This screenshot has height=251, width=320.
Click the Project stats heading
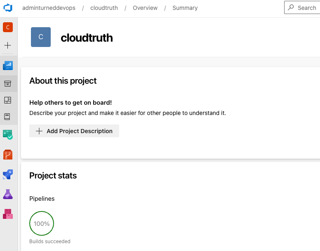coord(53,176)
